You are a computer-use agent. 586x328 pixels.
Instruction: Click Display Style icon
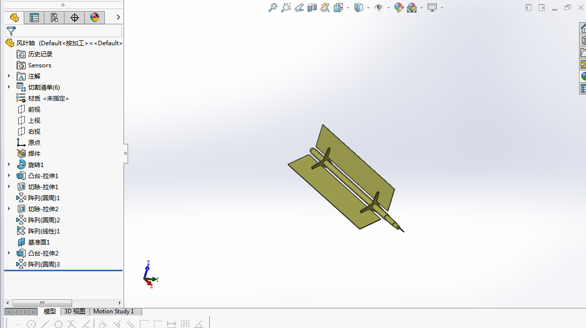(x=359, y=8)
